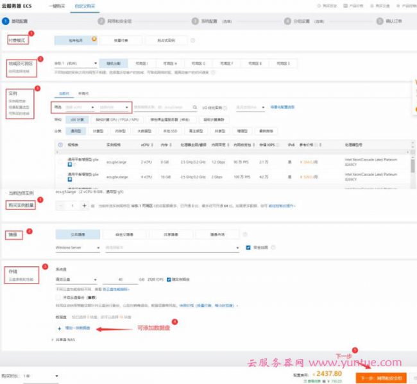
Task: Expand the 共享盘 NAS section arrow
Action: click(52, 340)
